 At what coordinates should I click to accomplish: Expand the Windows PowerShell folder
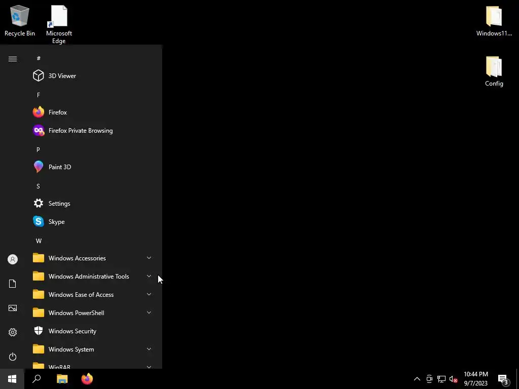(x=93, y=313)
